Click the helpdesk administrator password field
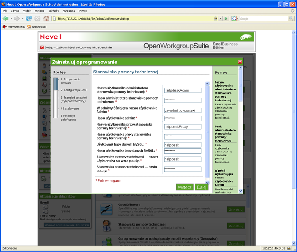This screenshot has height=252, width=297. 183,100
